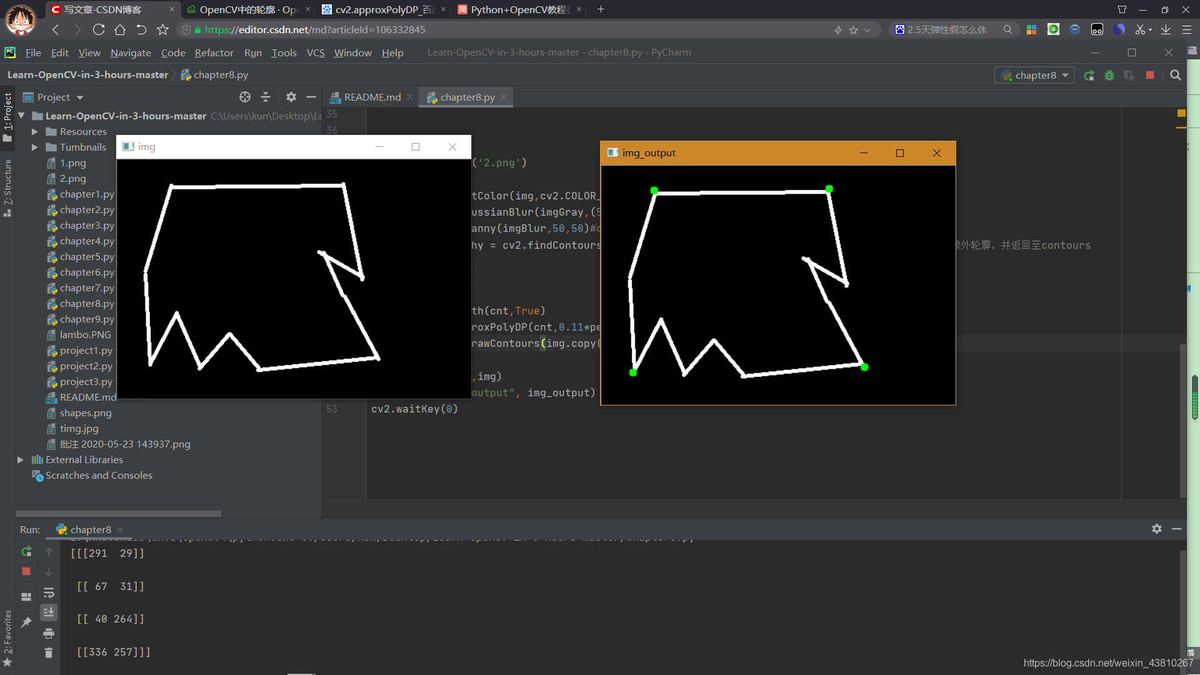Viewport: 1200px width, 675px height.
Task: Switch to README.md editor tab
Action: point(372,97)
